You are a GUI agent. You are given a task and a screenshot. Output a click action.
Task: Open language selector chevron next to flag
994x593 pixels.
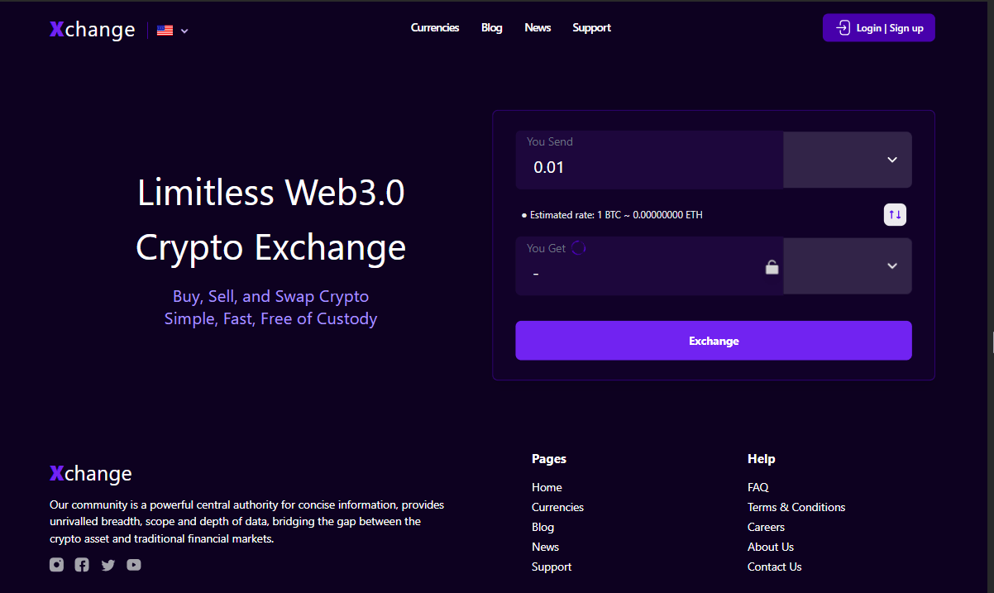[x=184, y=31]
